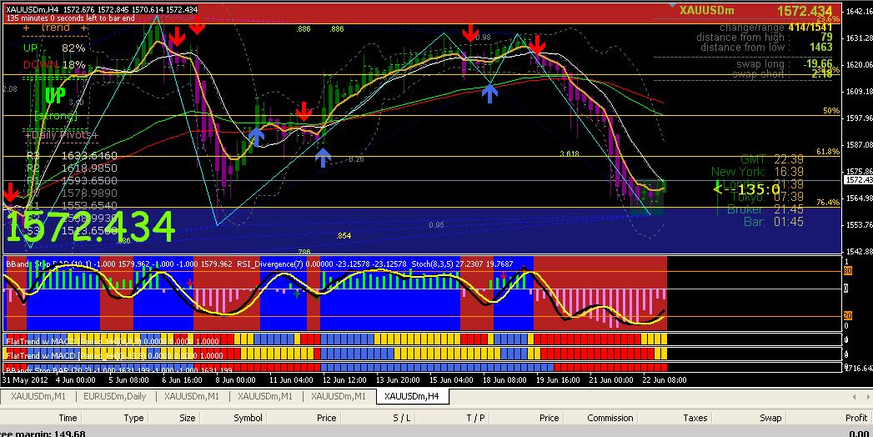Viewport: 873px width, 437px height.
Task: Click the Swap column header
Action: pos(770,418)
